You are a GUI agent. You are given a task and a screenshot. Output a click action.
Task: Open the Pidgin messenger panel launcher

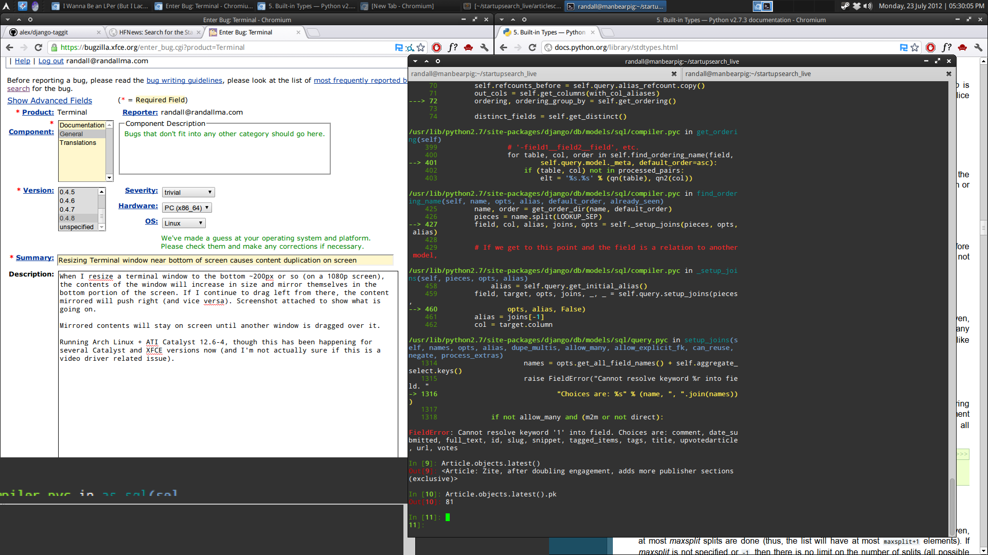35,6
